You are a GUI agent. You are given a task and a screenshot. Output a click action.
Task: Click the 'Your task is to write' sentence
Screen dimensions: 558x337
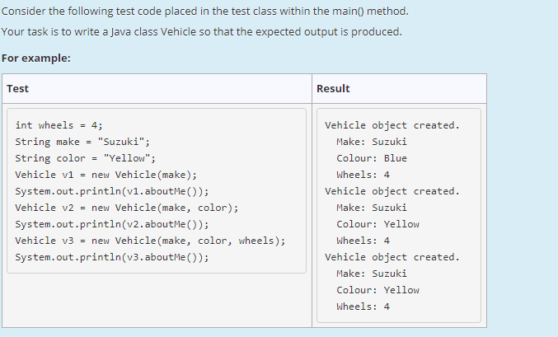pyautogui.click(x=202, y=32)
